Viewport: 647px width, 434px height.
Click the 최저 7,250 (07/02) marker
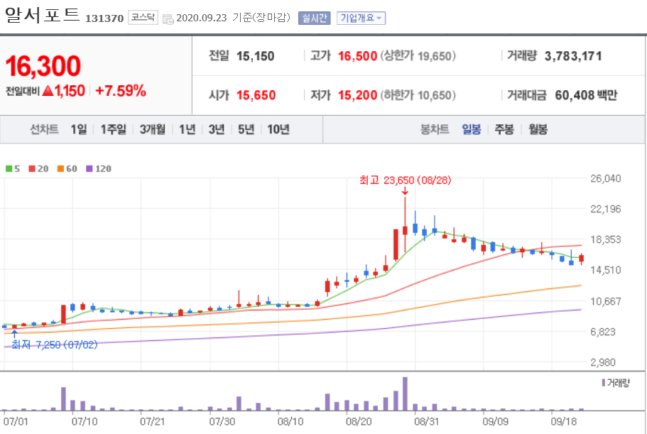coord(54,345)
